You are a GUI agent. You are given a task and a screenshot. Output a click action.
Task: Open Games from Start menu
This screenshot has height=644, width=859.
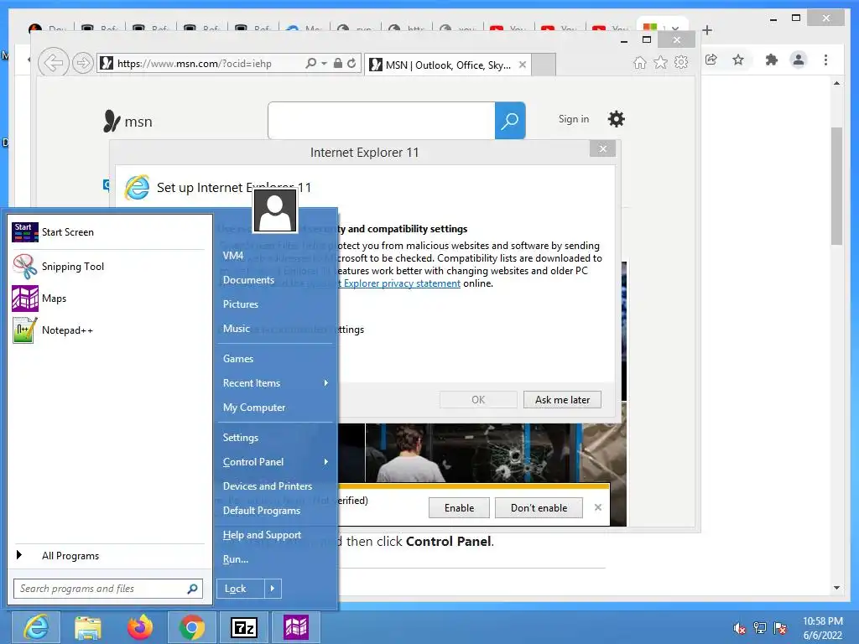click(x=237, y=359)
